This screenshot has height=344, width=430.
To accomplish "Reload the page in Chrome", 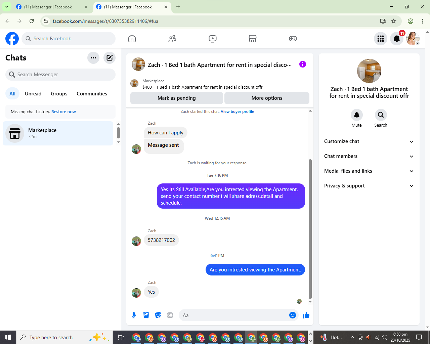I will pos(32,21).
